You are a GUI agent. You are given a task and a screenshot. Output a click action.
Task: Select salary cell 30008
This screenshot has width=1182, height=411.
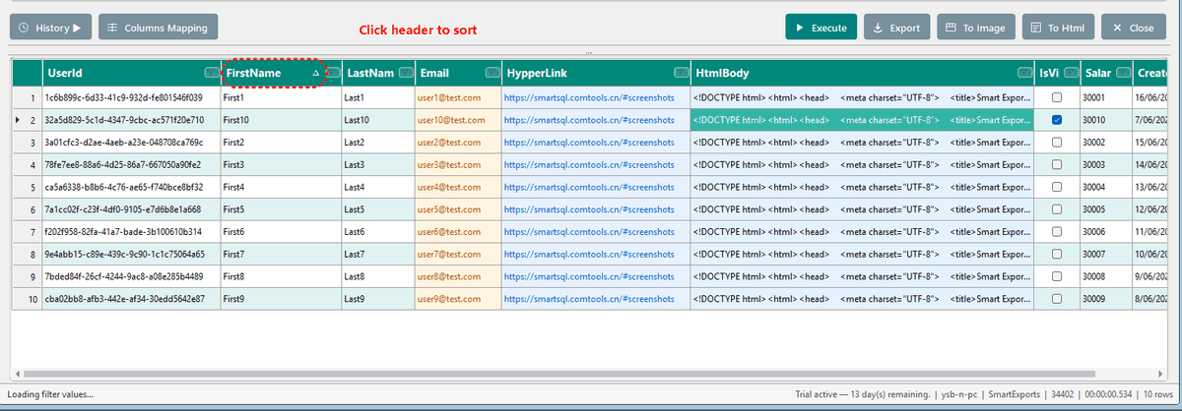point(1106,276)
